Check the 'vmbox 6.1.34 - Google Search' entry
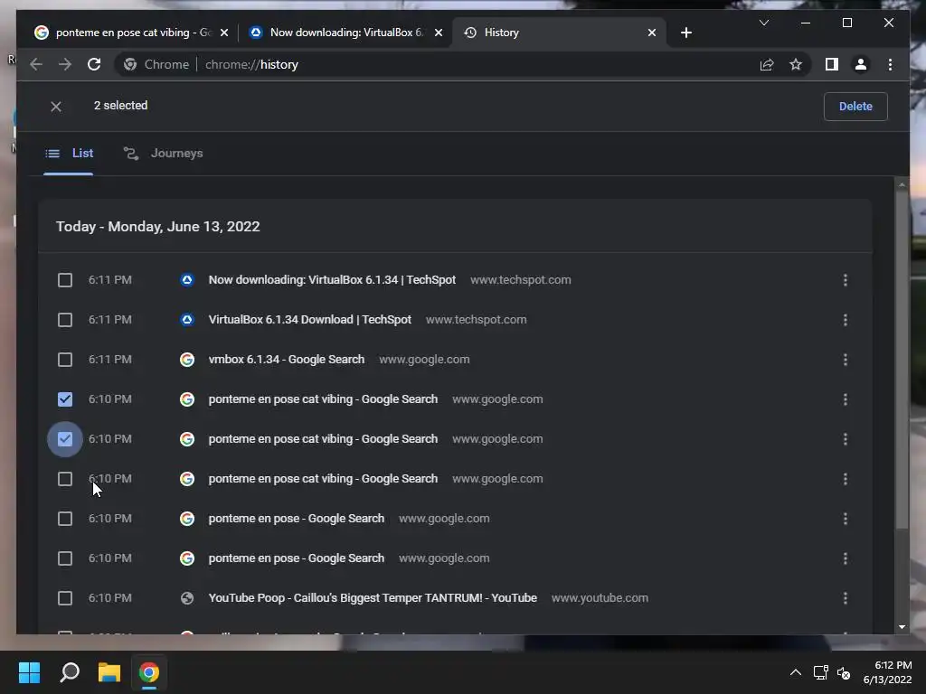 (x=65, y=360)
